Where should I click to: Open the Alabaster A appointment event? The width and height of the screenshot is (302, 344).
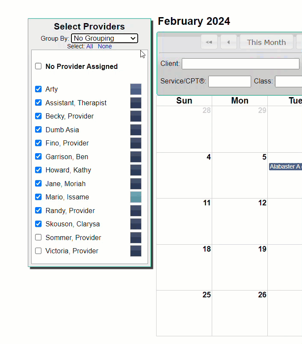(286, 166)
